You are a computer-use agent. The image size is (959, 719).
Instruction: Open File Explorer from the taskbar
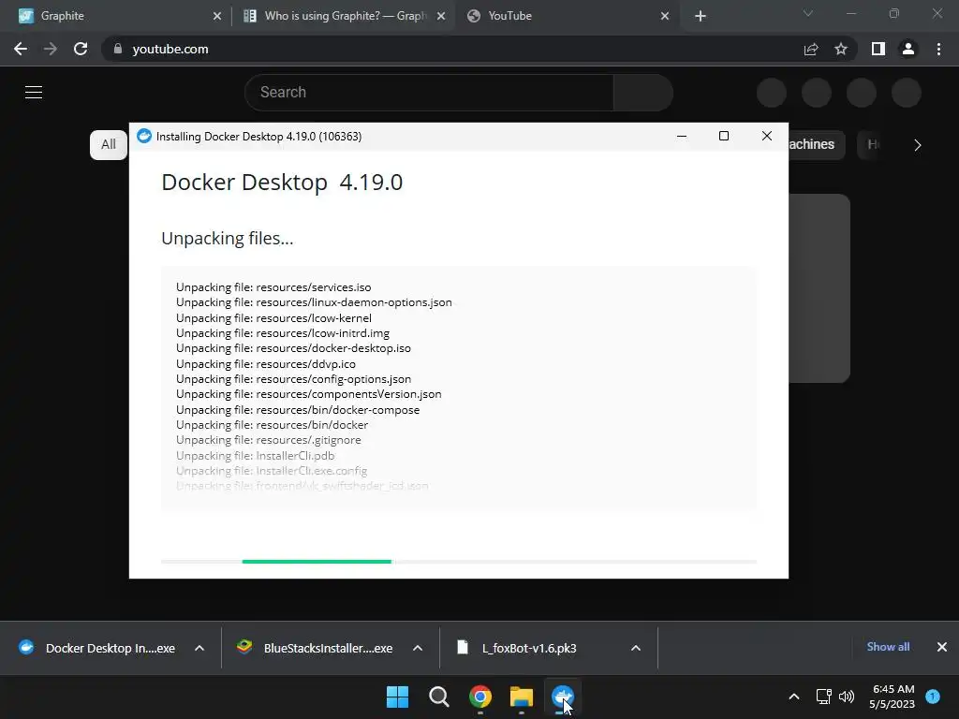point(522,697)
